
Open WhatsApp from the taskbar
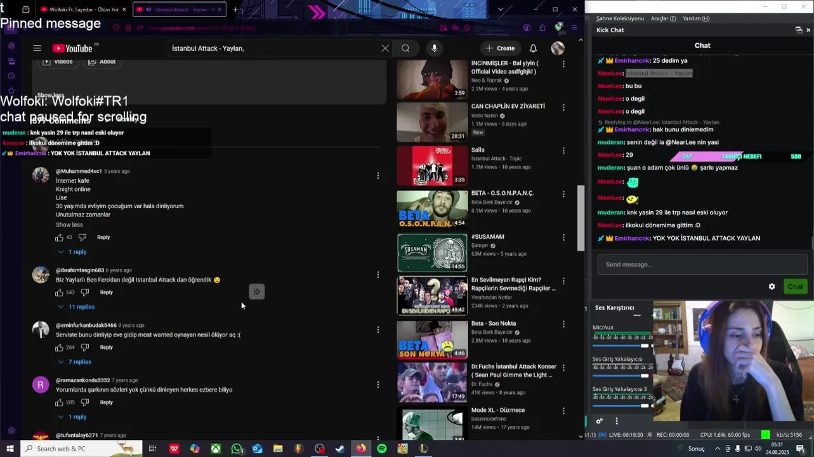click(237, 449)
